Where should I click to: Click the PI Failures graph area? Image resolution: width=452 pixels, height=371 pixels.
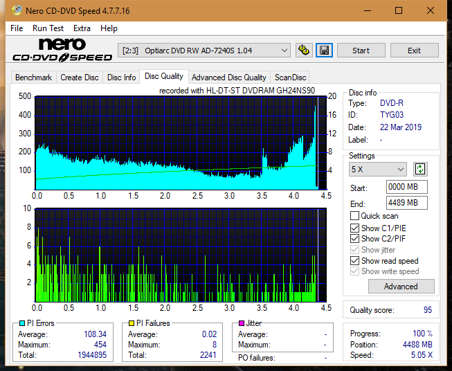click(181, 255)
